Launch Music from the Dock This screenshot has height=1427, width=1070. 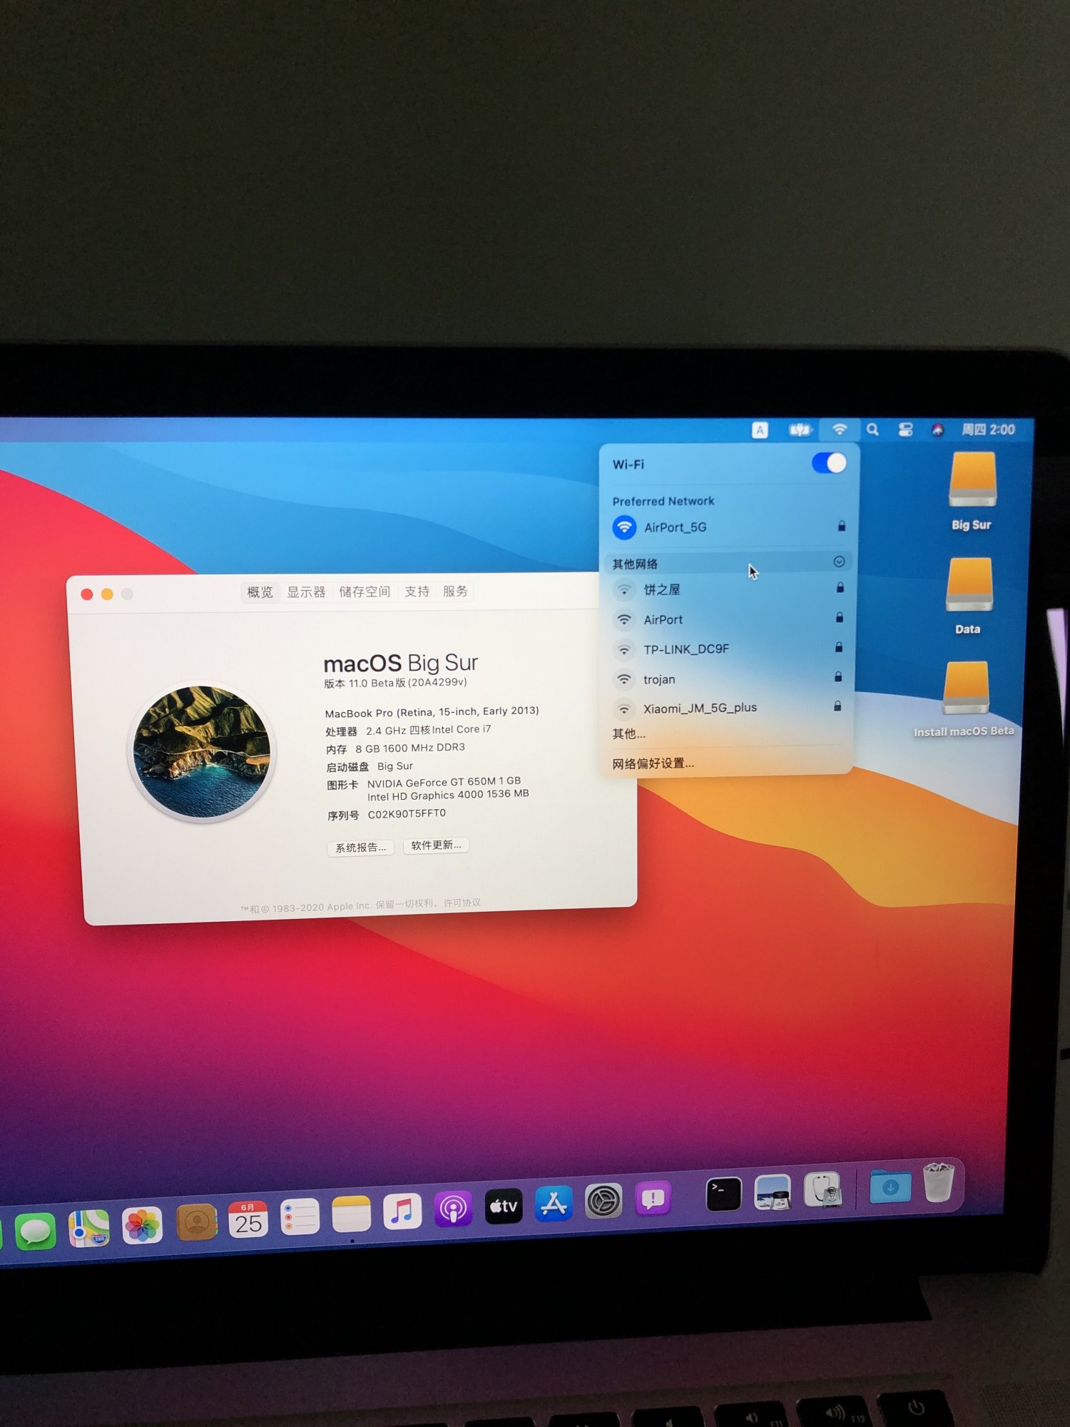402,1211
